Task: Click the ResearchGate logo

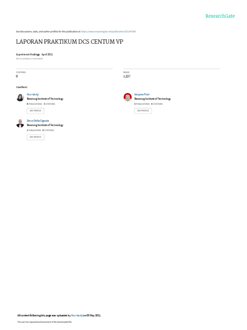Action: point(220,16)
